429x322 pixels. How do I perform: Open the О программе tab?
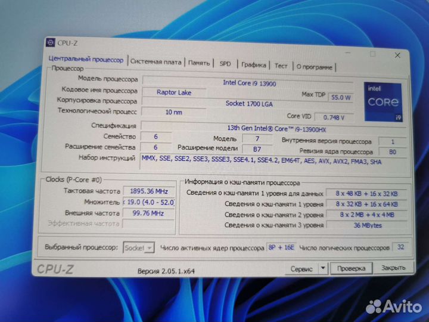click(x=314, y=67)
